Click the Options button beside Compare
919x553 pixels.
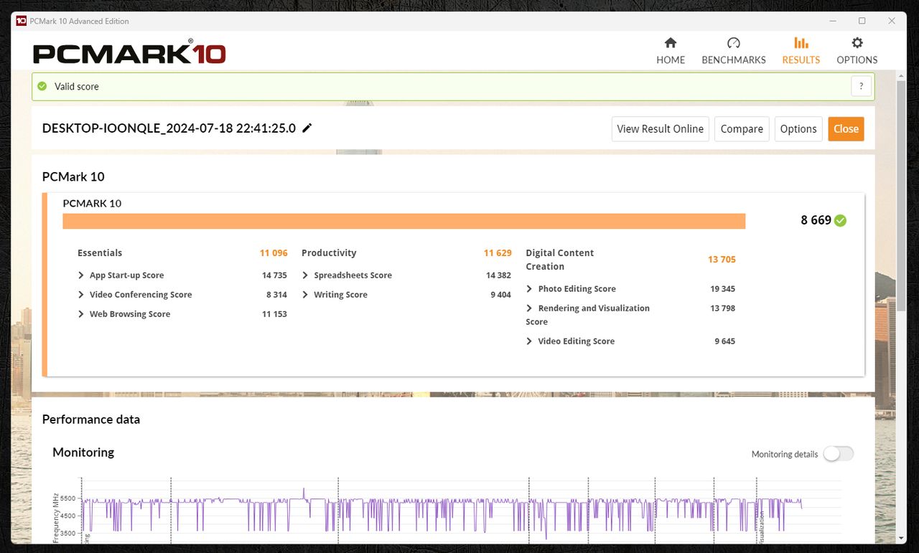pos(798,129)
